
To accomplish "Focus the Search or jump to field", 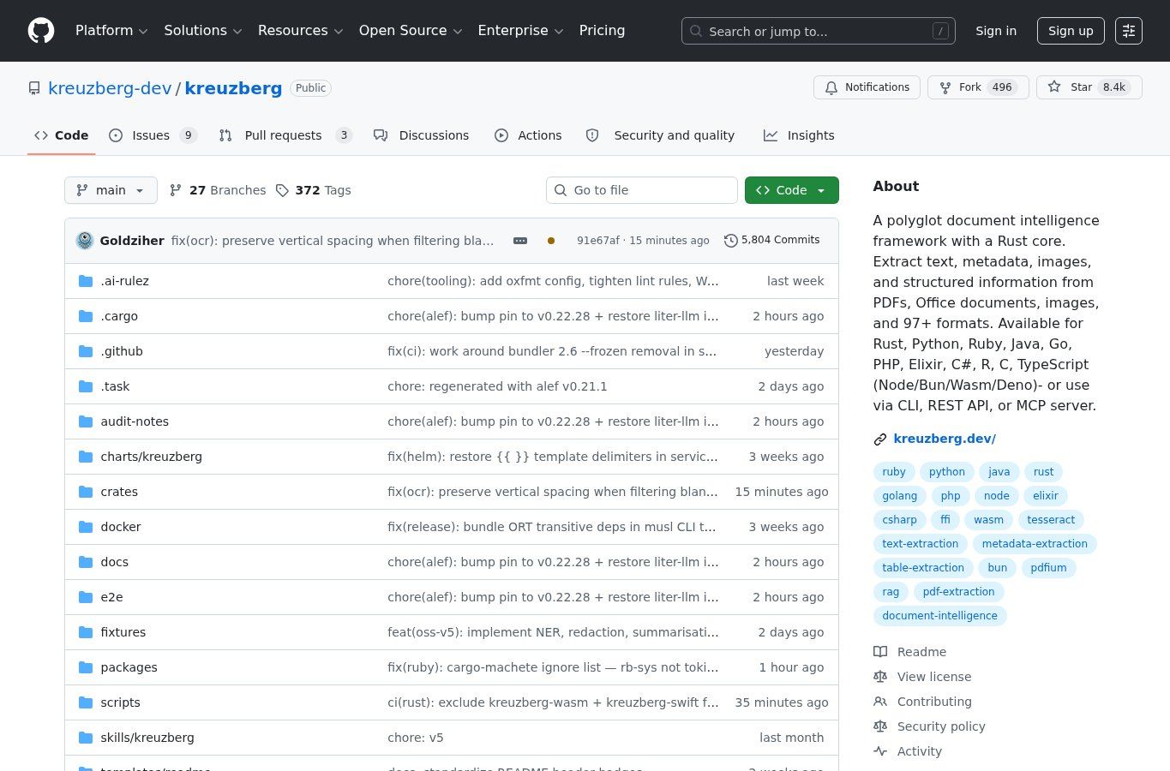I will point(819,31).
